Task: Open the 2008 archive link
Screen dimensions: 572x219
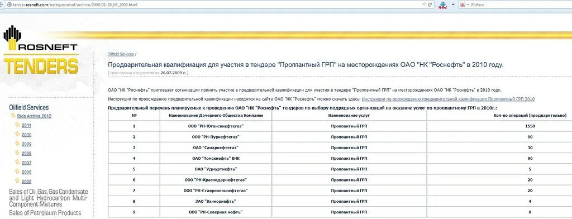Action: point(26,154)
